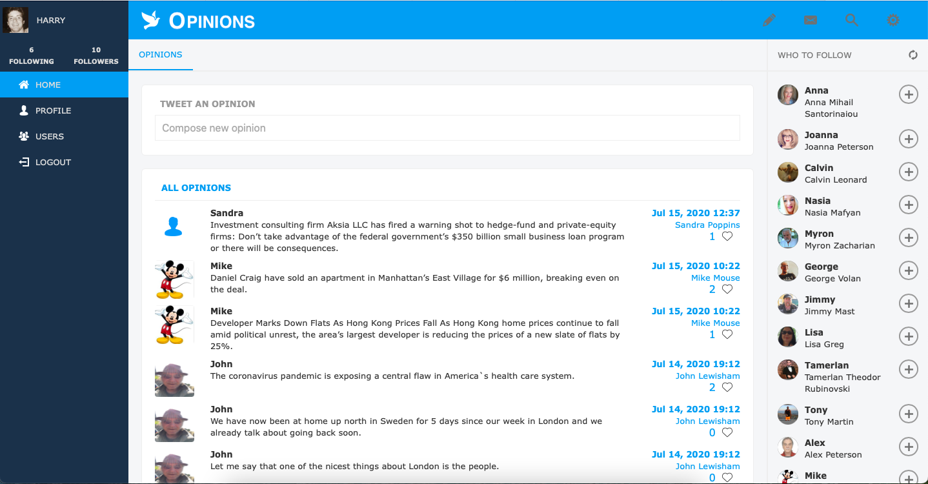Like Sandra's opinion with the heart

click(x=727, y=236)
